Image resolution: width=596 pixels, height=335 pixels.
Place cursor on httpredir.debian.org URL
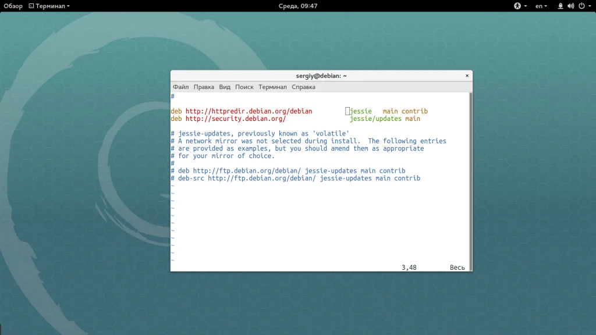pyautogui.click(x=249, y=111)
